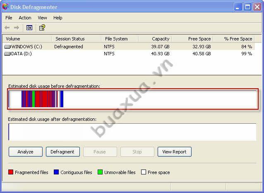Click the Forward arrow toolbar icon
The image size is (264, 193).
tap(17, 28)
